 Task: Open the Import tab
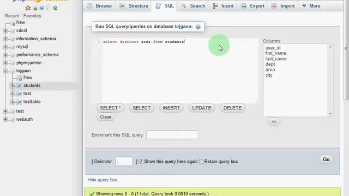283,6
